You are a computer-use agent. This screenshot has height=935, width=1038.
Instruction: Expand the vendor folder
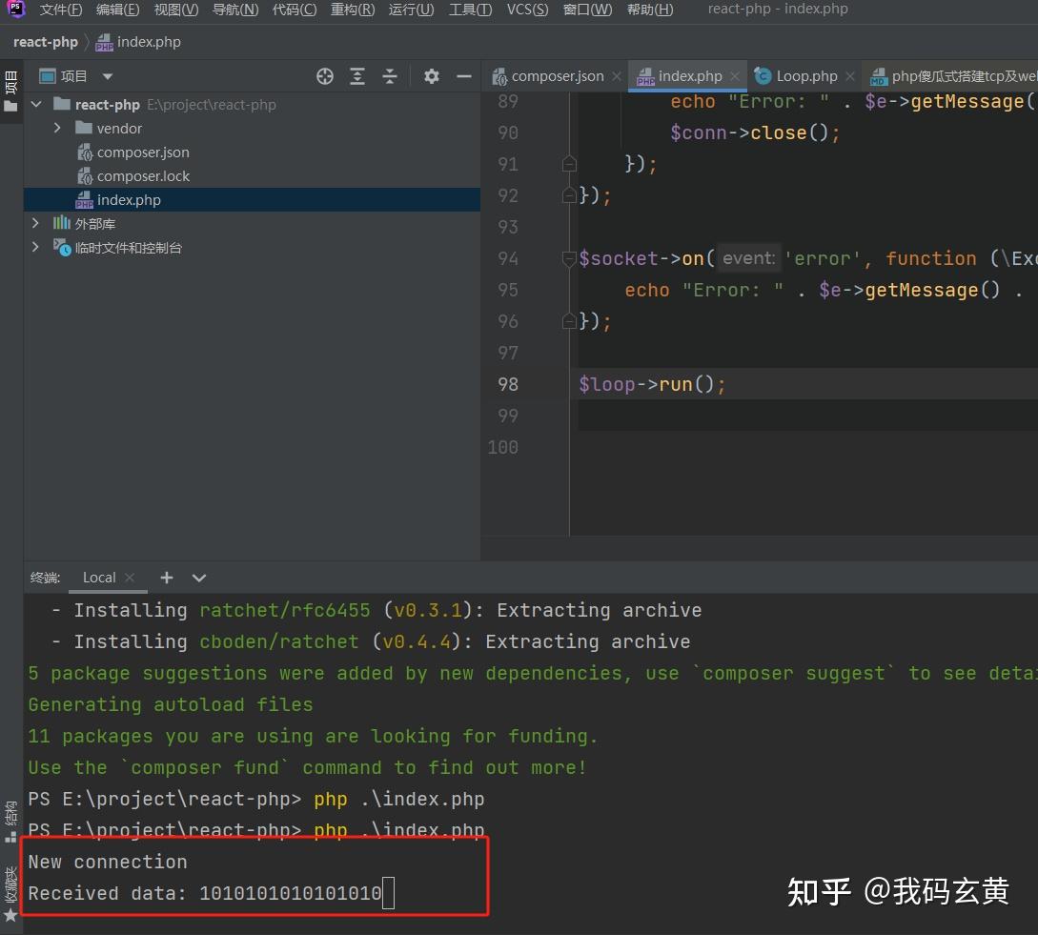57,128
